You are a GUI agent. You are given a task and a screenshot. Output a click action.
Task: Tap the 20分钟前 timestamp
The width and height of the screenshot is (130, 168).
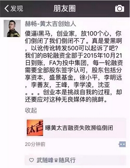coord(35,144)
